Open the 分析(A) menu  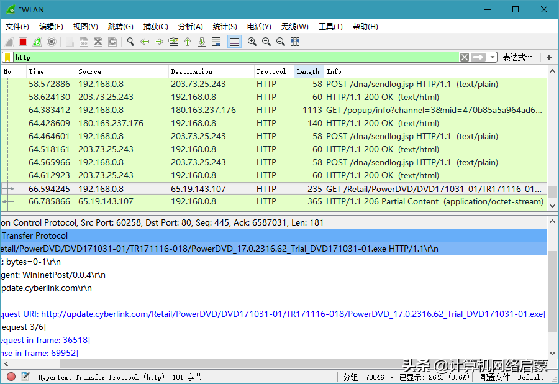(190, 27)
